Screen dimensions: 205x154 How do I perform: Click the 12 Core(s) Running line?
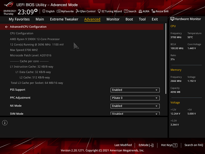click(37, 44)
